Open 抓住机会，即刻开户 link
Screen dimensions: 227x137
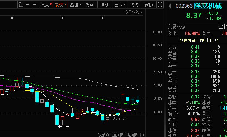point(200,40)
